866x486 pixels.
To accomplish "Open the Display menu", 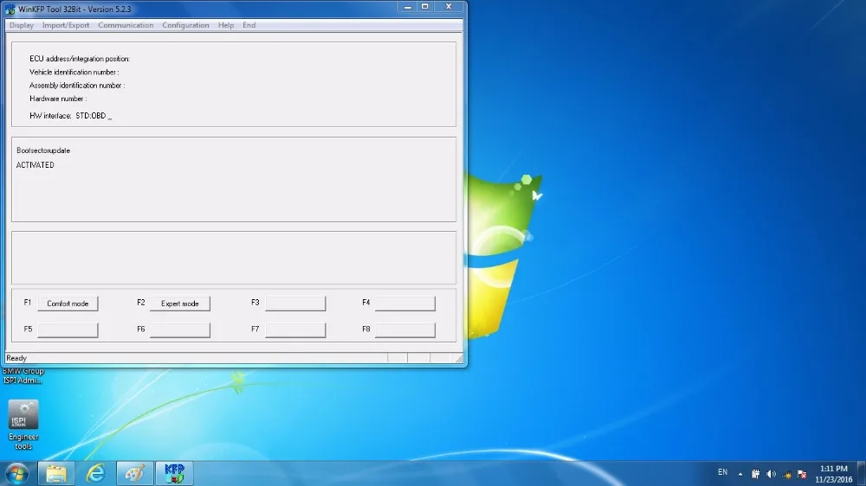I will pyautogui.click(x=22, y=25).
